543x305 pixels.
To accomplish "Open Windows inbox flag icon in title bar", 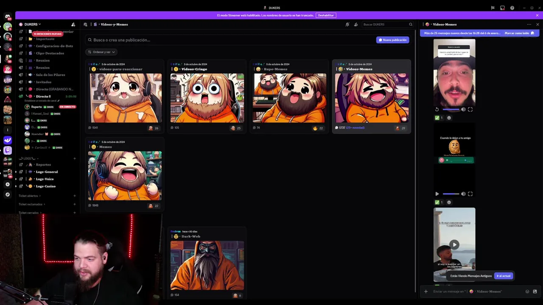I will point(493,8).
